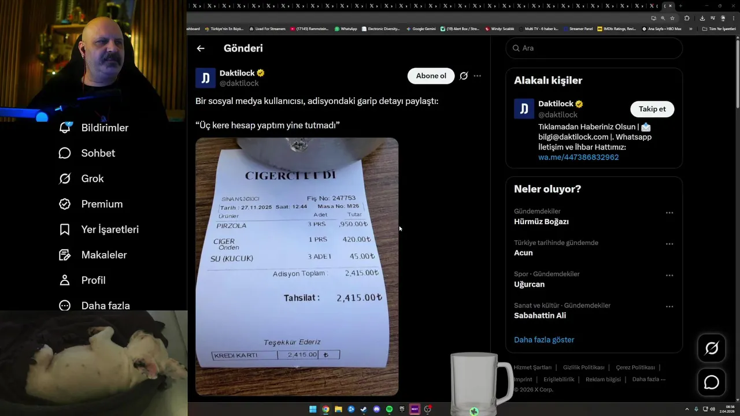Open the Google Gemini bookmark
The width and height of the screenshot is (740, 416).
click(x=421, y=28)
